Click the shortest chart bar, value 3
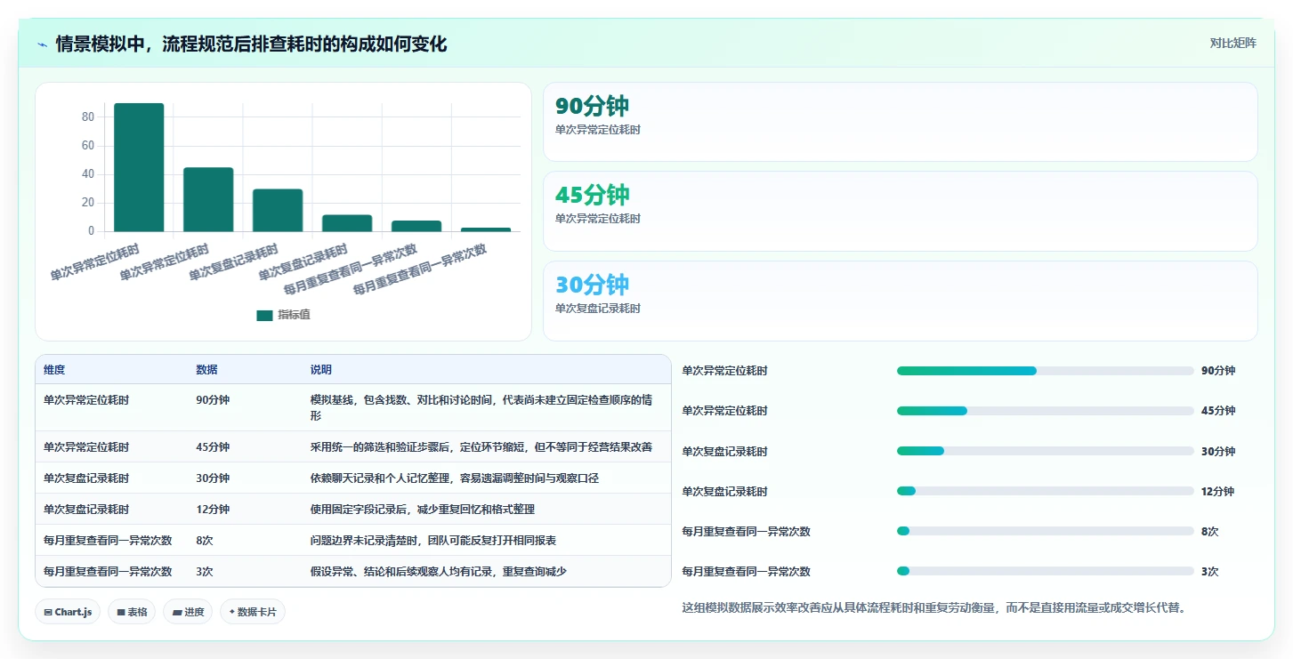This screenshot has height=659, width=1293. tap(486, 229)
